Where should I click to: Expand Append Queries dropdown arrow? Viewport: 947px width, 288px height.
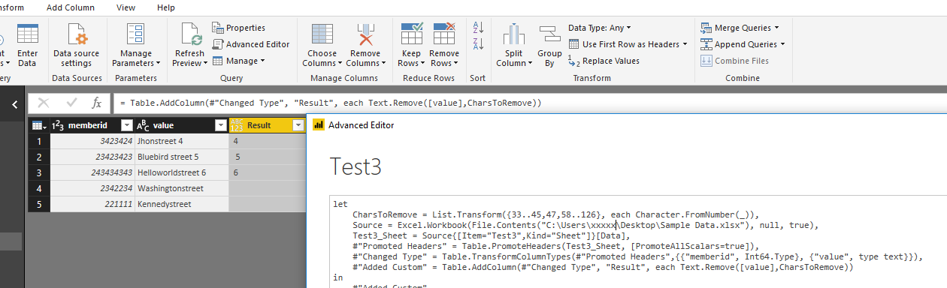(782, 44)
